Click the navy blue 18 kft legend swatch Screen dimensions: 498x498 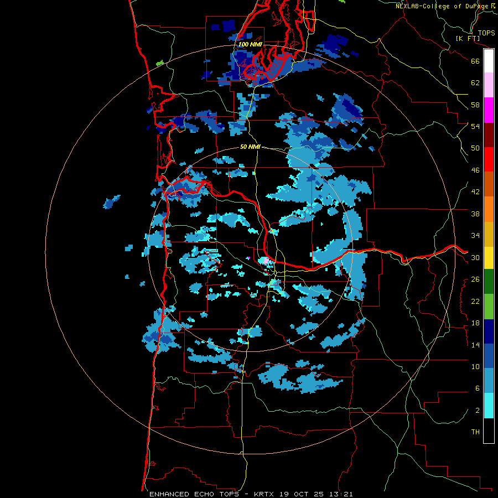click(x=489, y=331)
